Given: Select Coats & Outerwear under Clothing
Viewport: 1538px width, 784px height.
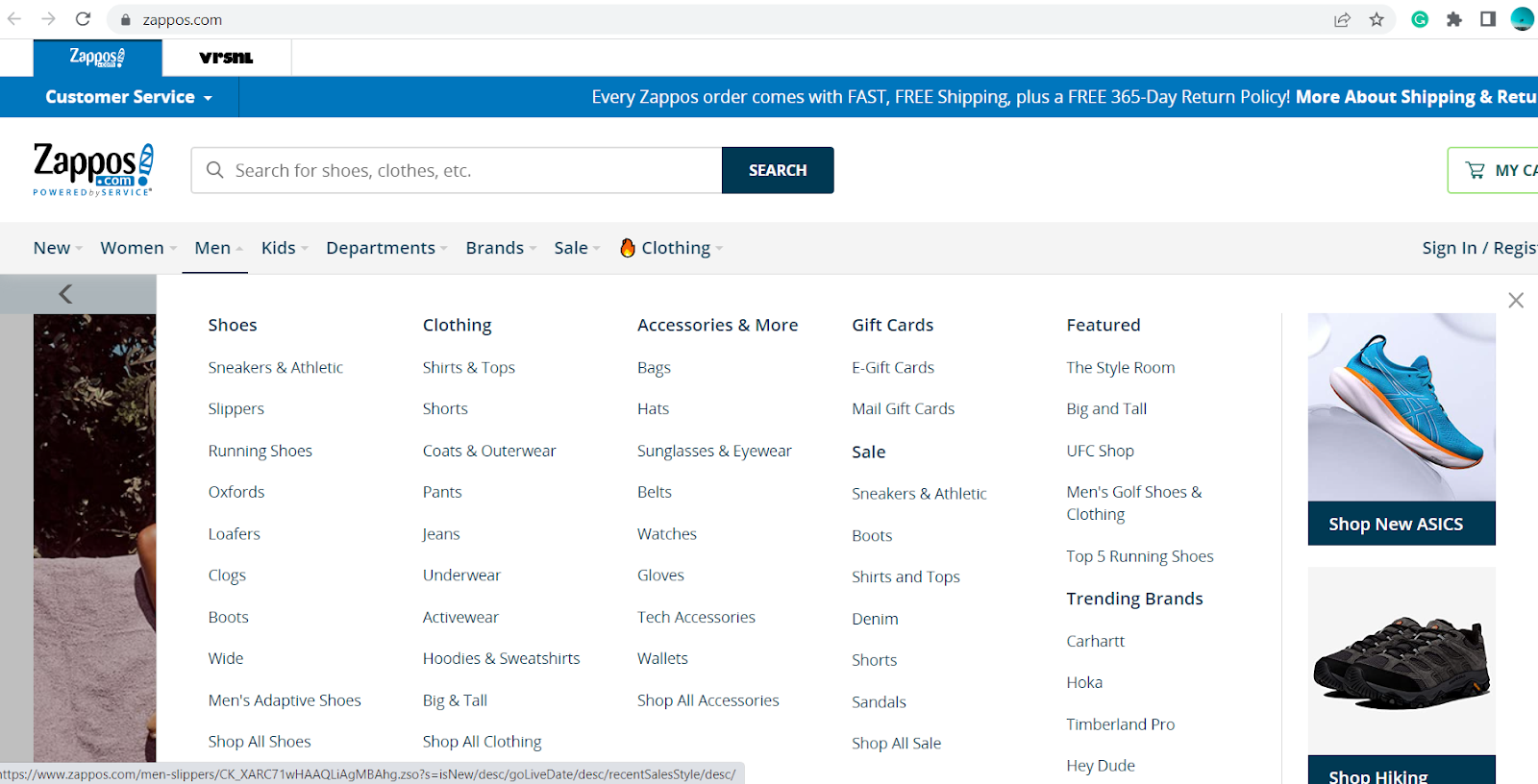Looking at the screenshot, I should click(489, 451).
